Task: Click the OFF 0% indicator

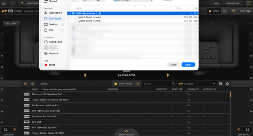Action: click(249, 3)
